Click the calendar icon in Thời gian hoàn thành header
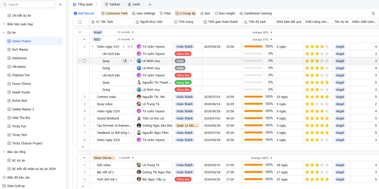Viewport: 379px width, 189px height. tap(205, 22)
